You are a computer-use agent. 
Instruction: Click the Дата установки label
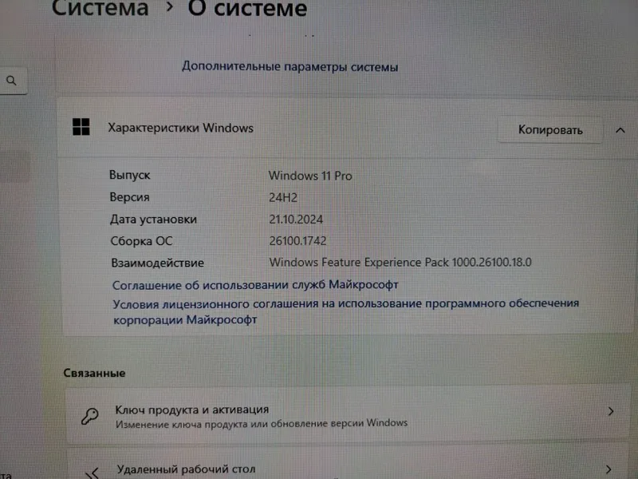click(x=153, y=220)
